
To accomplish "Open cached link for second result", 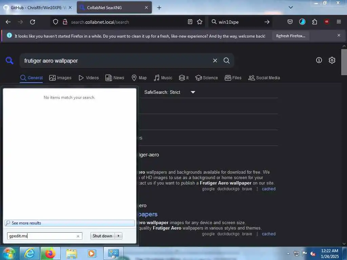I will point(269,234).
